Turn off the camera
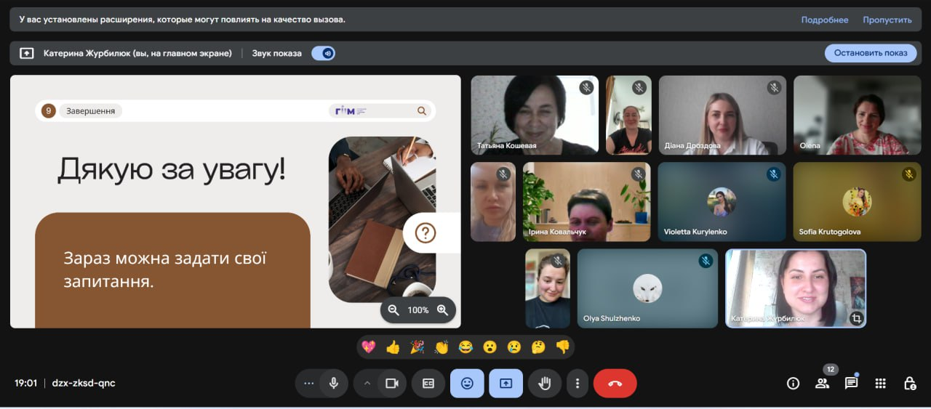931x409 pixels. click(x=392, y=384)
